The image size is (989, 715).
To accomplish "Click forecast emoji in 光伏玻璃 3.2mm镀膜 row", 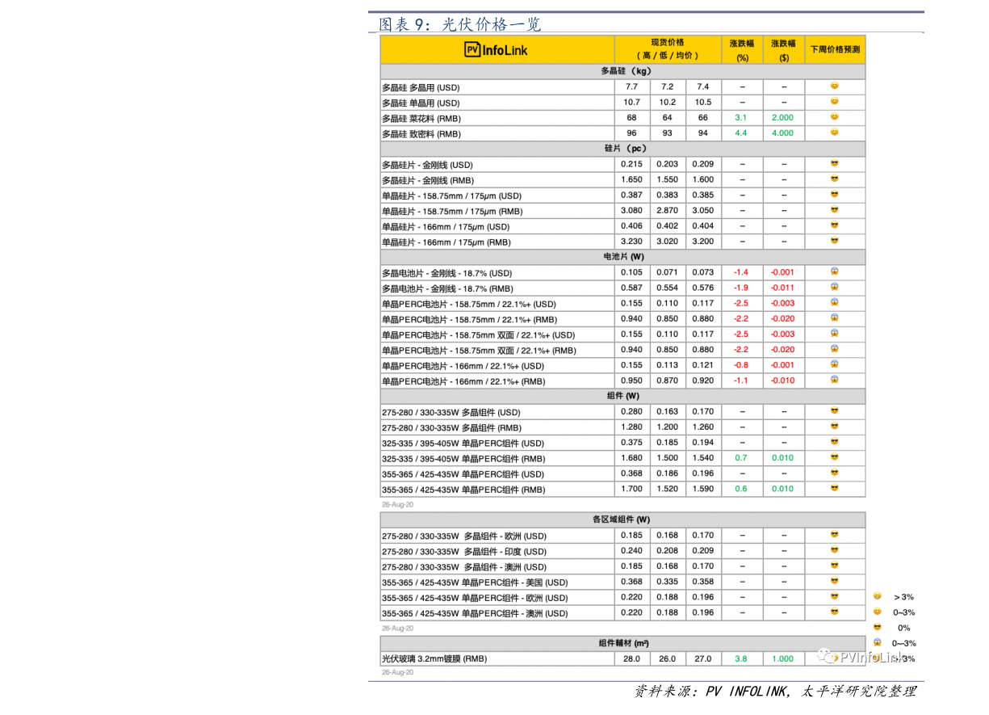I will point(834,658).
